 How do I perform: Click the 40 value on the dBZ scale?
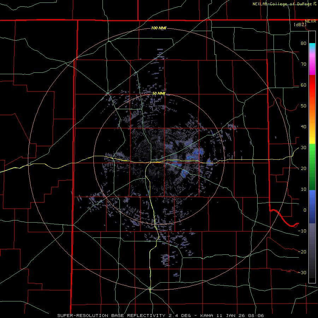pyautogui.click(x=304, y=127)
